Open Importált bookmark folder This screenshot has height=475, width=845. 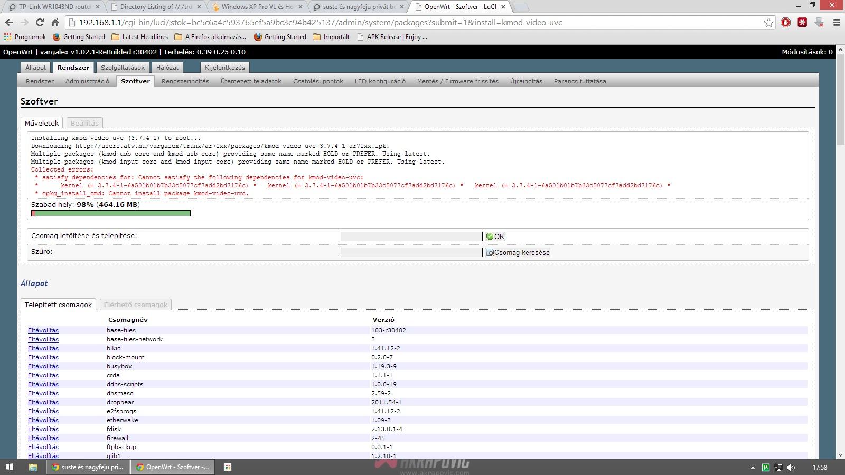click(331, 37)
